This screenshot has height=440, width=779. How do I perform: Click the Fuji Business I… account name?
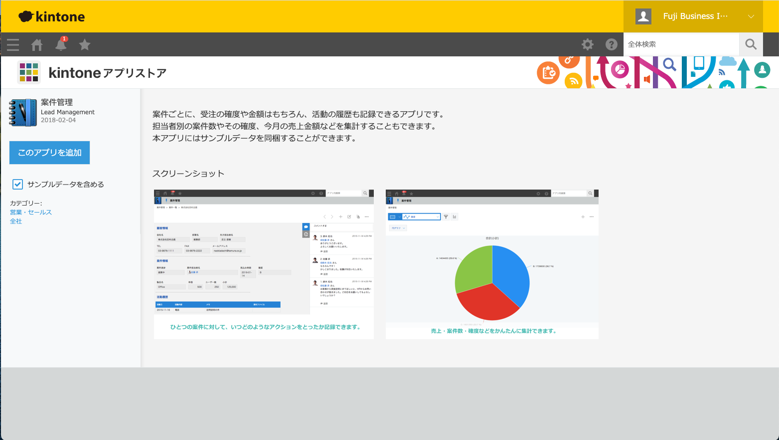(x=695, y=16)
